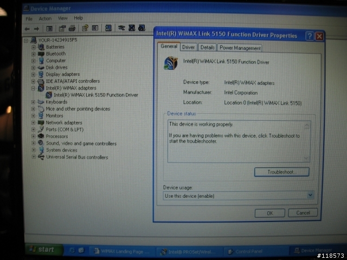Click device status scrollbar down arrow
Image resolution: width=347 pixels, height=260 pixels.
pyautogui.click(x=306, y=158)
